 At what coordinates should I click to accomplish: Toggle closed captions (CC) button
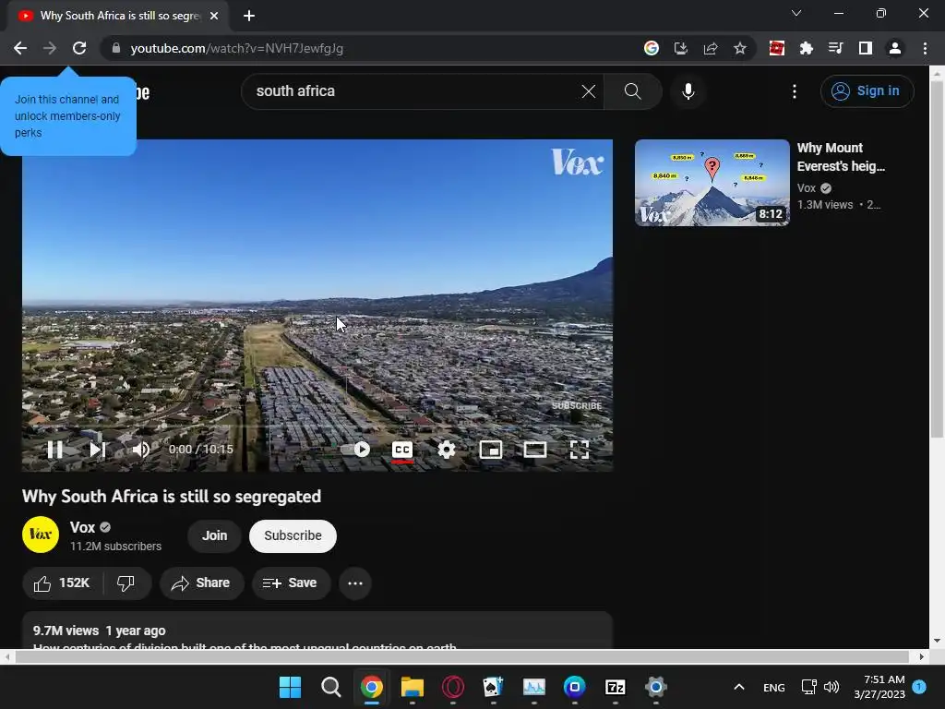click(402, 450)
